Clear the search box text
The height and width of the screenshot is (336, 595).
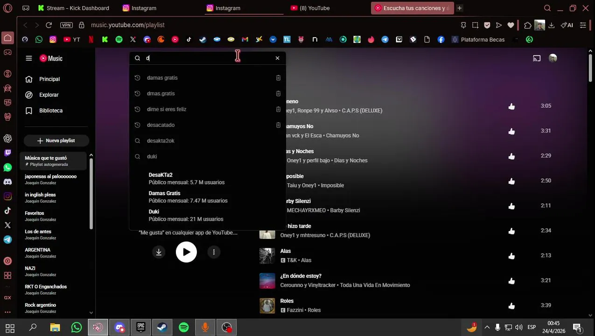point(277,58)
